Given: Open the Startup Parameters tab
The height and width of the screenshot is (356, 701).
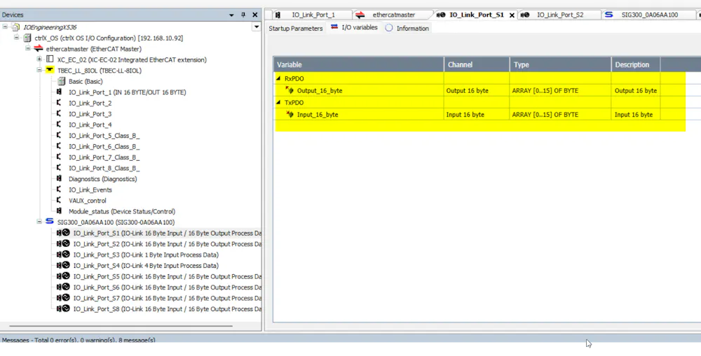Looking at the screenshot, I should click(x=296, y=28).
